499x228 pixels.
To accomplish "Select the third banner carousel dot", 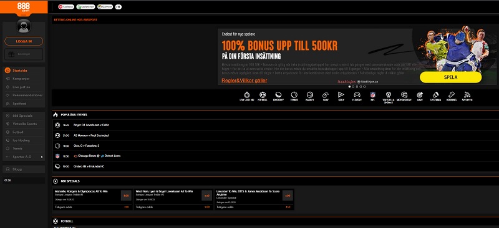I will [357, 86].
